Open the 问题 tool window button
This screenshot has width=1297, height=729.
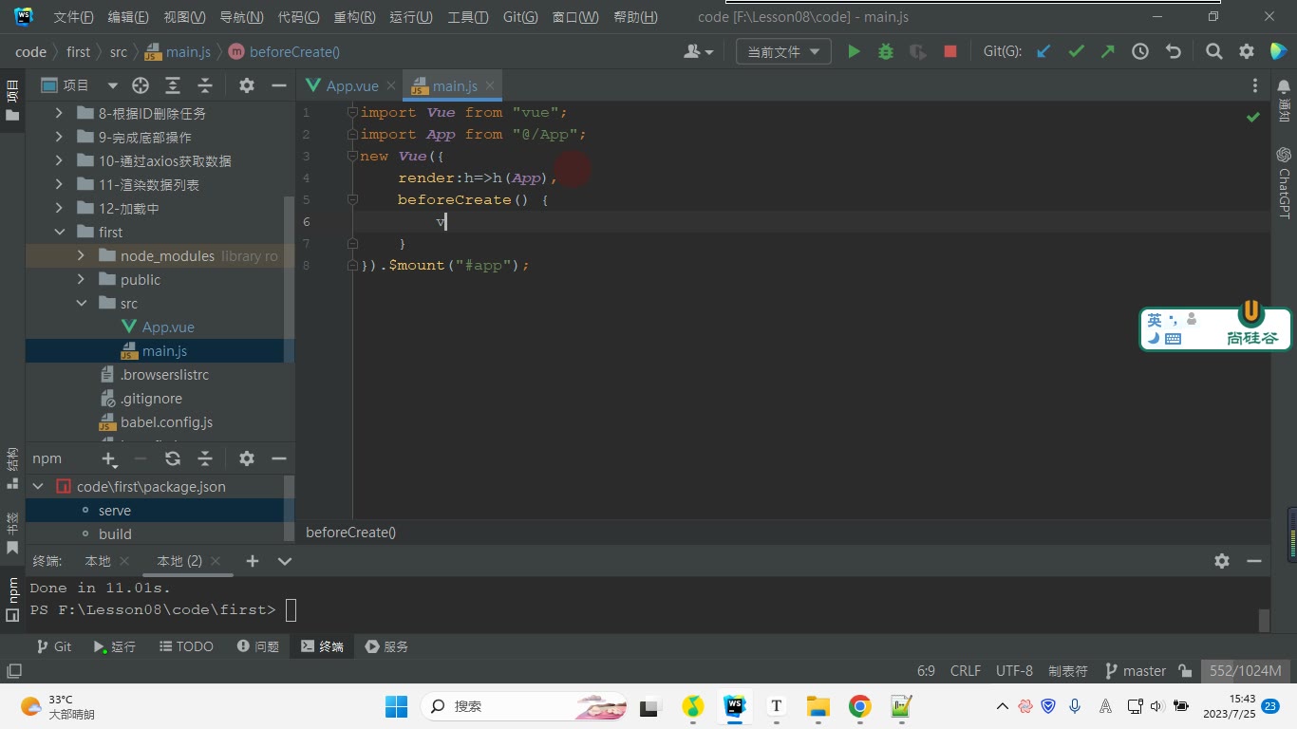[257, 646]
